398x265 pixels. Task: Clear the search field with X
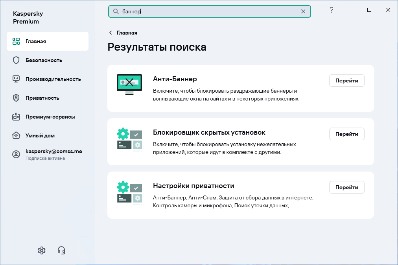[x=303, y=11]
